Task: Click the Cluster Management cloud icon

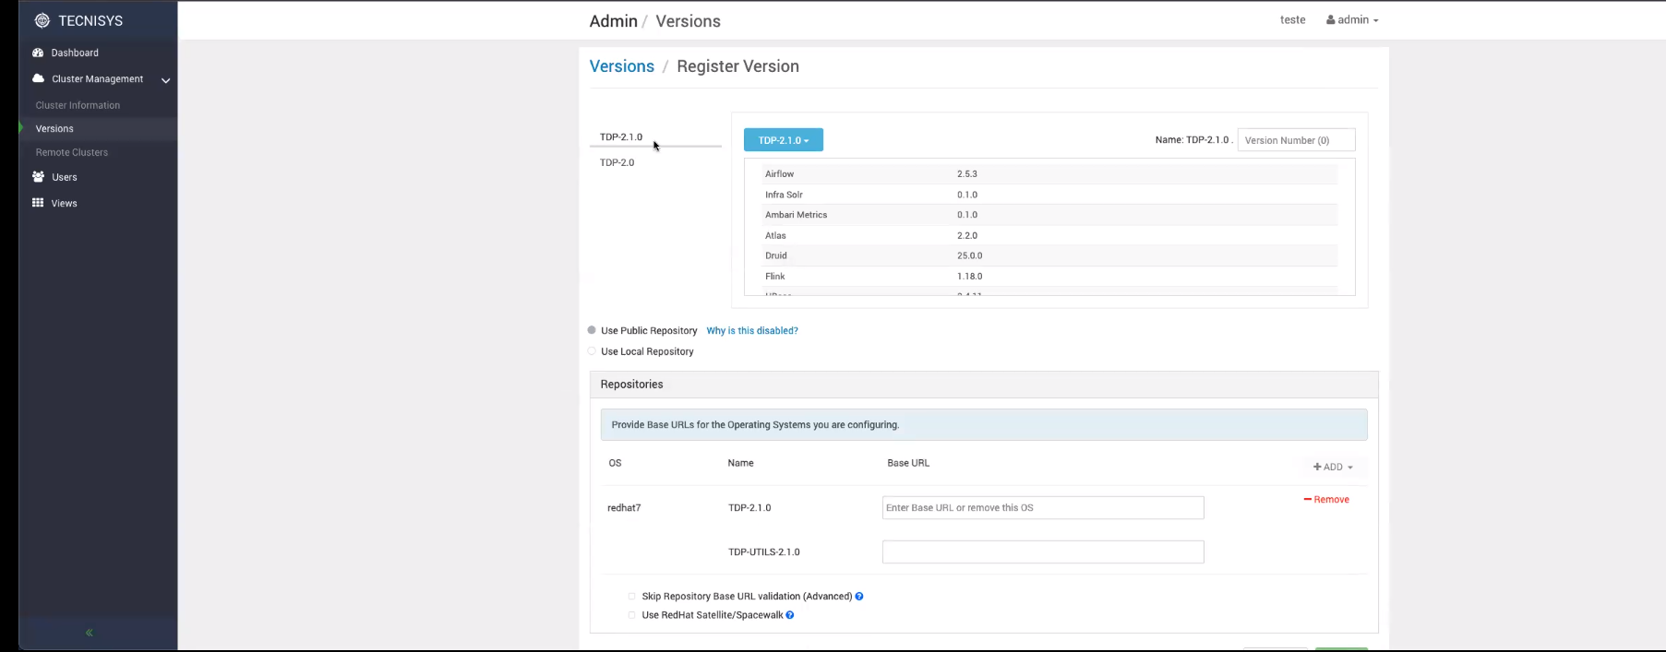Action: (38, 78)
